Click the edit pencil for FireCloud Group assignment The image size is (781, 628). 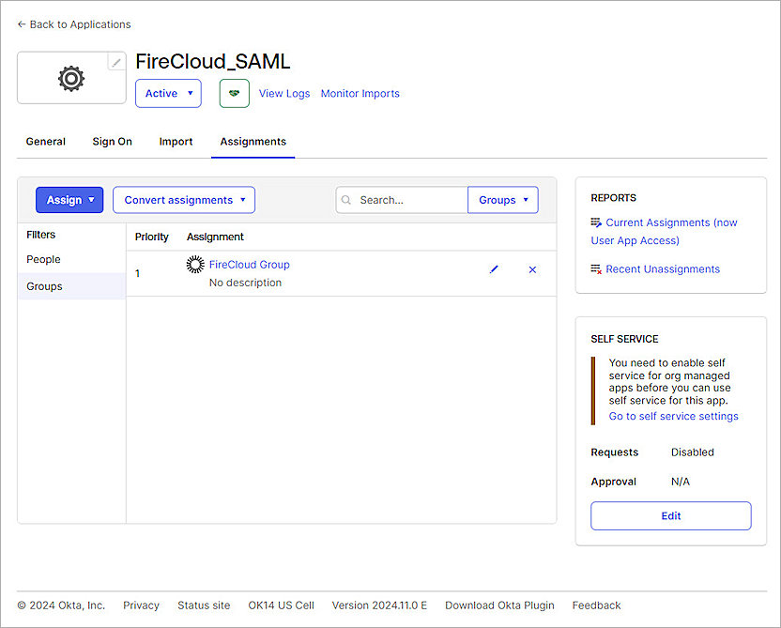tap(494, 269)
